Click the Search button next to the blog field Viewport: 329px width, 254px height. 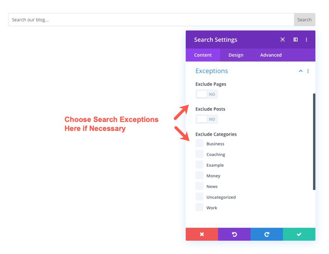pos(304,19)
